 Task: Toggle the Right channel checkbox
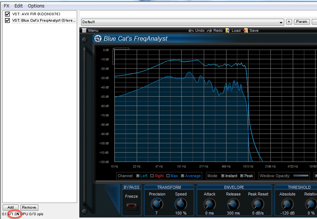[x=152, y=176]
